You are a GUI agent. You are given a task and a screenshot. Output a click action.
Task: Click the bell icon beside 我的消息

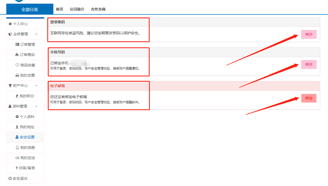click(17, 148)
